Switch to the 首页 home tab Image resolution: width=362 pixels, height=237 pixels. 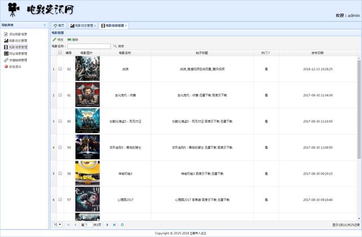point(59,26)
